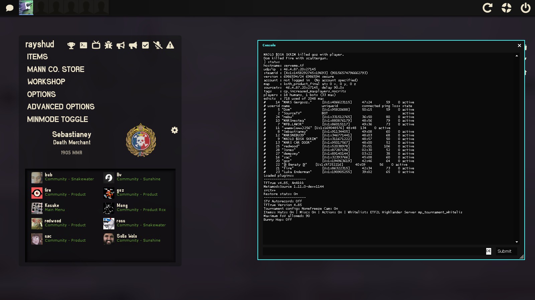Click the trophy icon beside rayshud
The image size is (535, 300).
tap(71, 45)
